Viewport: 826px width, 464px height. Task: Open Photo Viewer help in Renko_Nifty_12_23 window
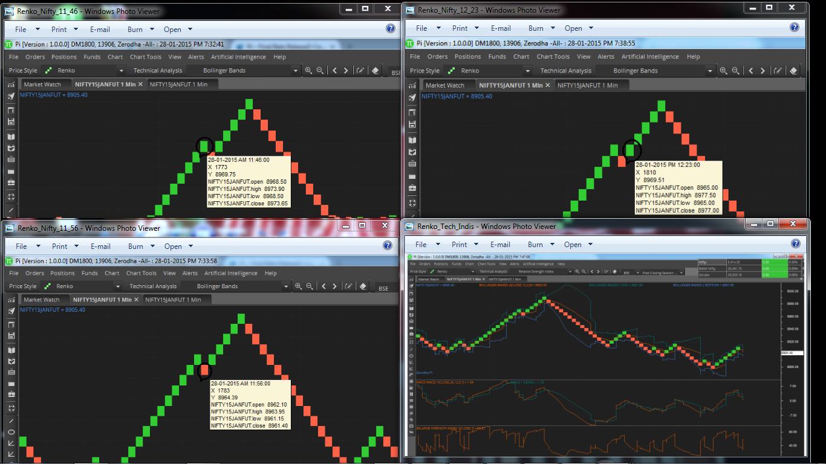point(795,28)
